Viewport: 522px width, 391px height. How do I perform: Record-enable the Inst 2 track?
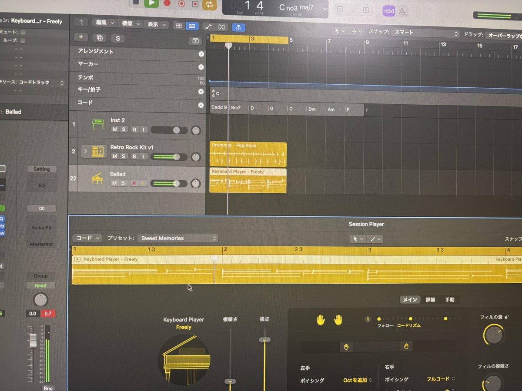134,129
